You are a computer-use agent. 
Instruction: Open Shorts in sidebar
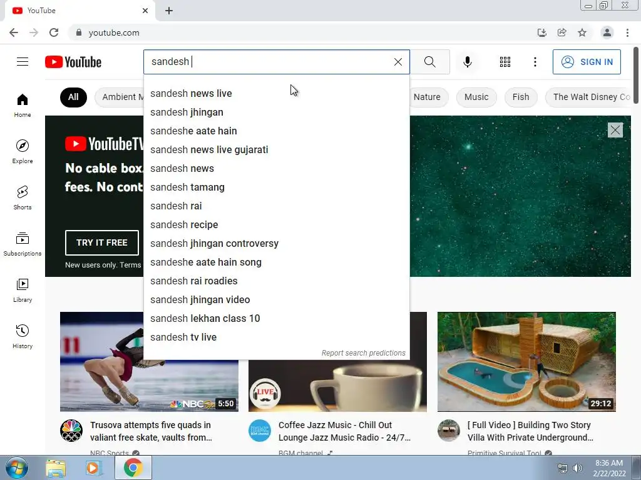[23, 197]
